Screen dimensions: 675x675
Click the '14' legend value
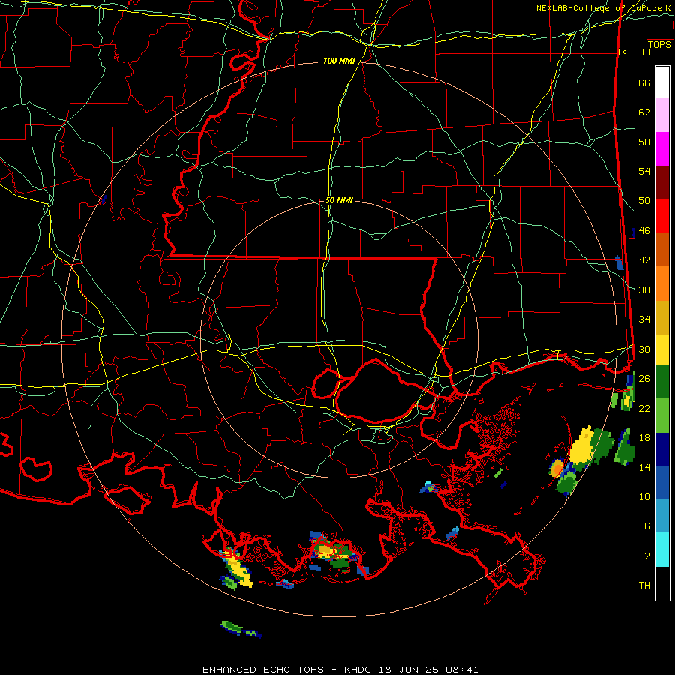tap(644, 467)
